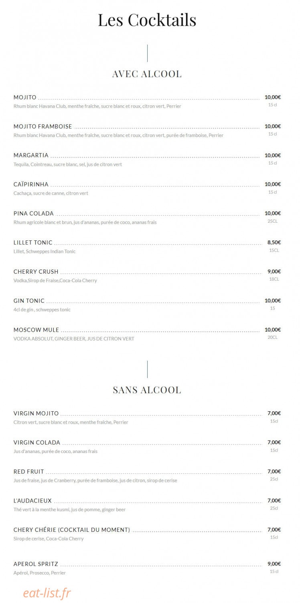Click the MOJITO FRAMBOISE cocktail name

coord(43,126)
